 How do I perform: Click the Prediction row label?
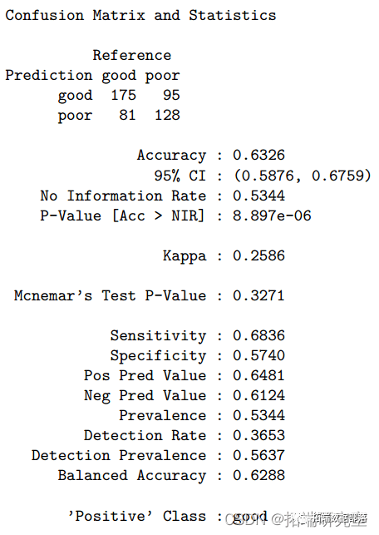point(49,75)
